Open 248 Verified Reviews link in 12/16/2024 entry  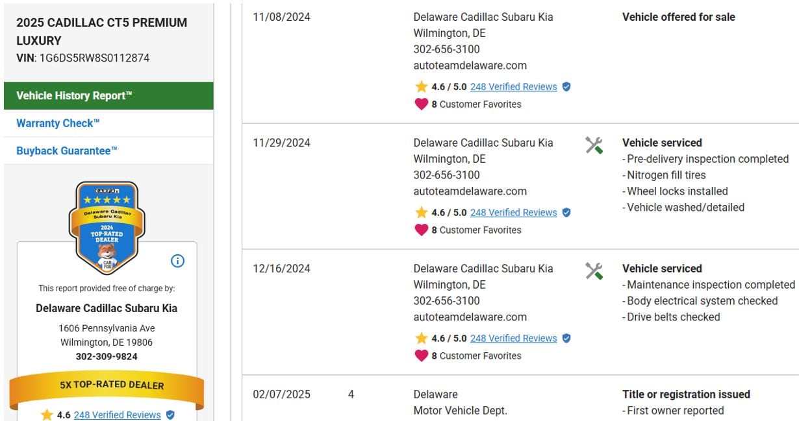click(513, 339)
